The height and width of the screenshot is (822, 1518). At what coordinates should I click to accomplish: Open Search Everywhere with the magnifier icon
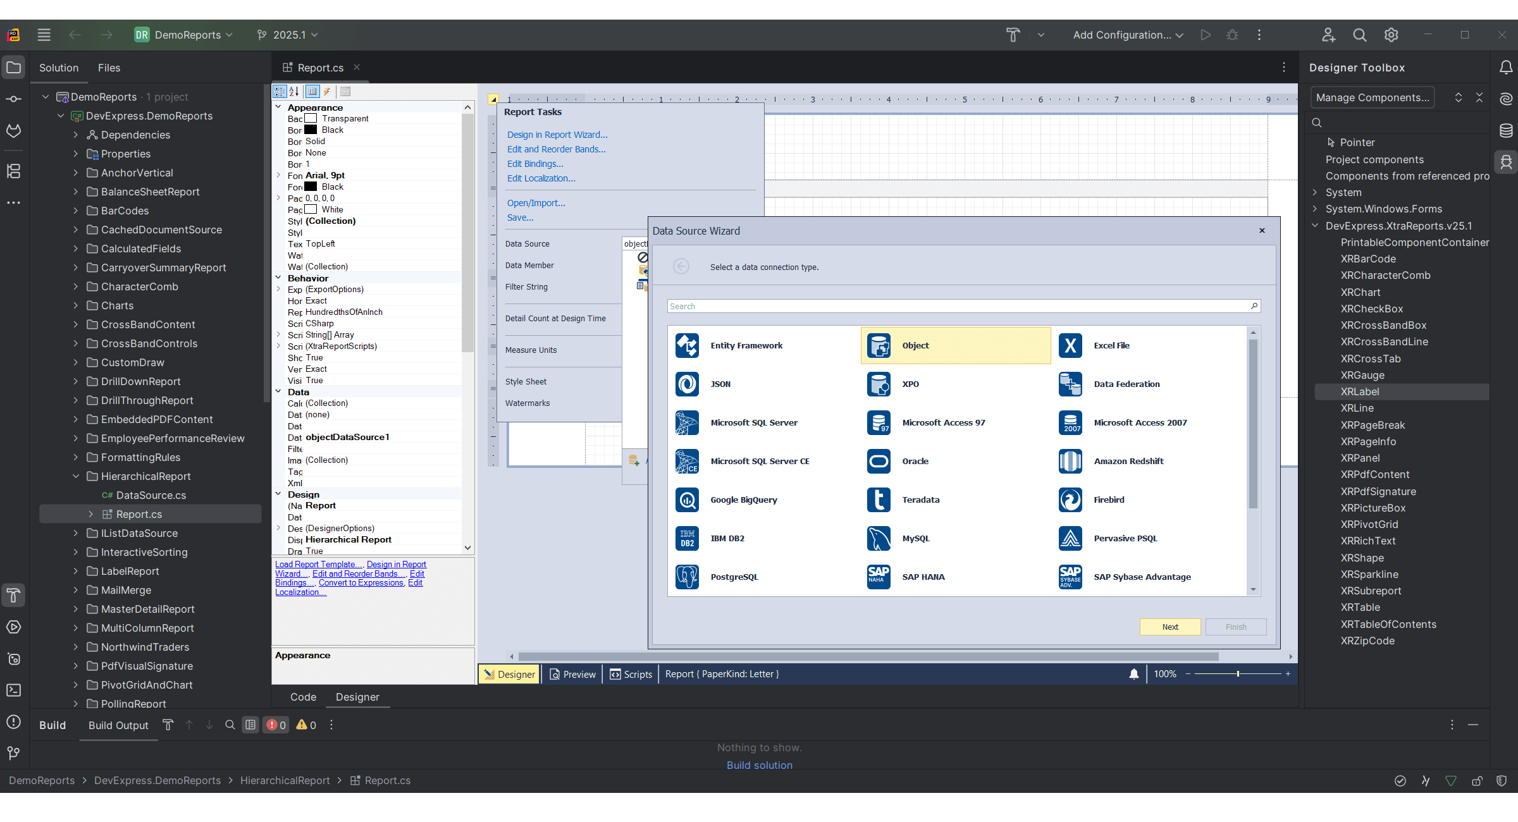click(1359, 35)
